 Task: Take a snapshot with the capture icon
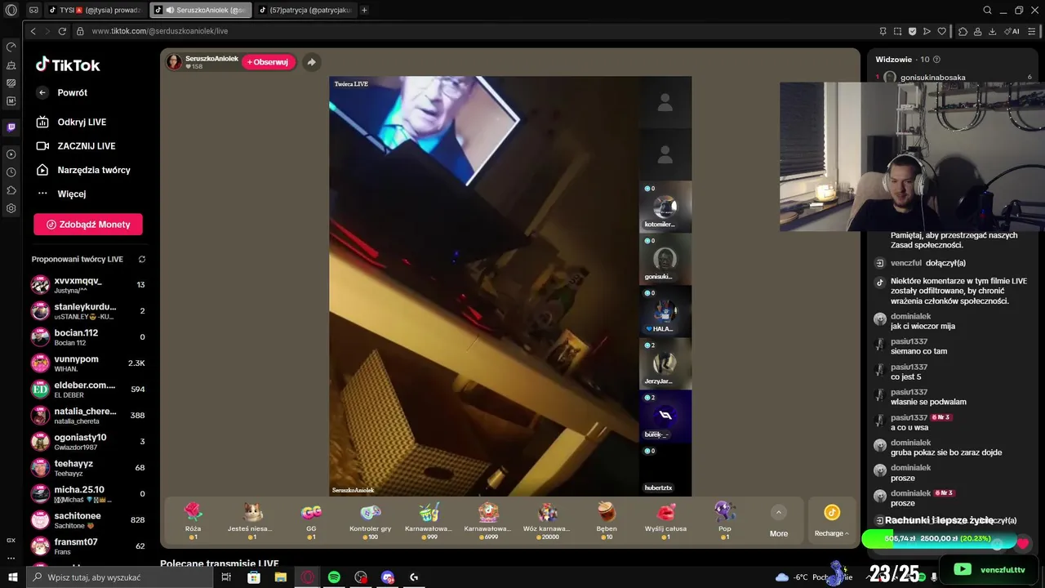tap(897, 31)
